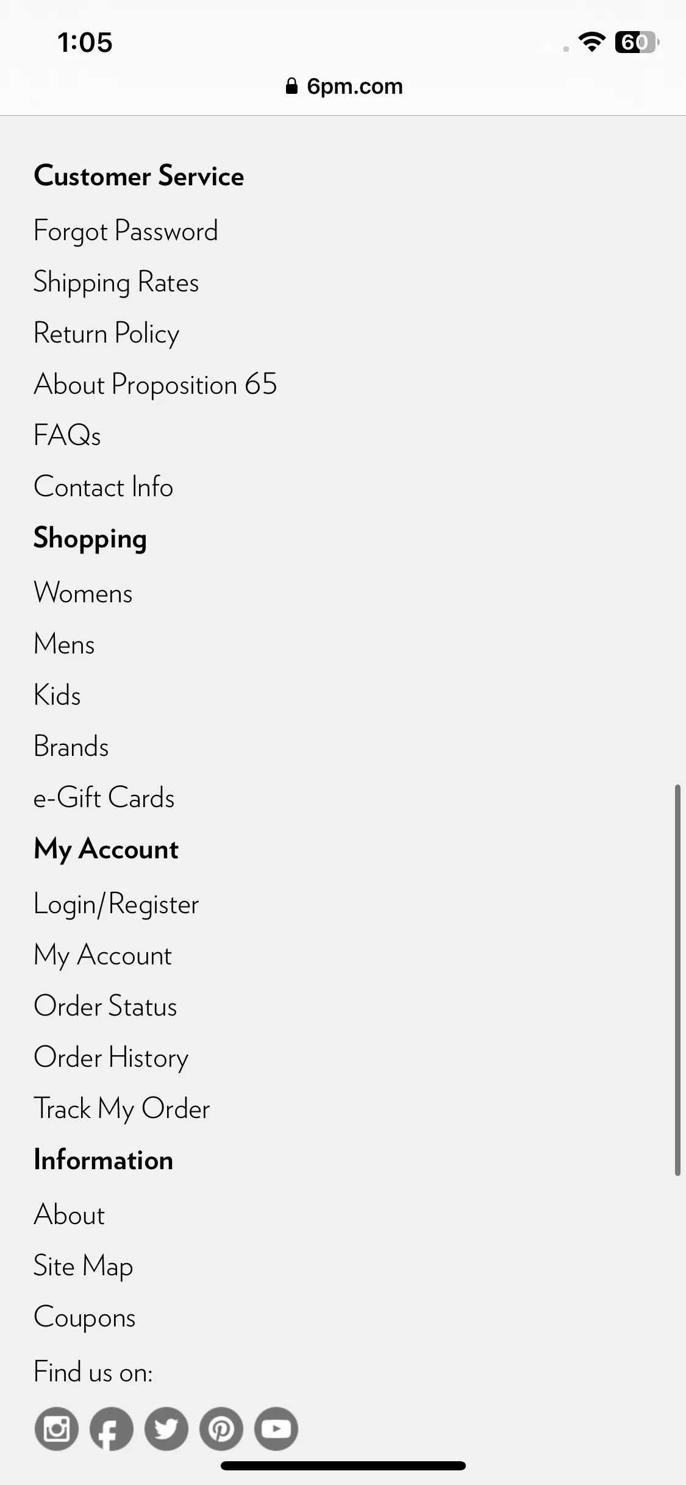Read About Proposition 65
This screenshot has width=686, height=1485.
point(155,385)
